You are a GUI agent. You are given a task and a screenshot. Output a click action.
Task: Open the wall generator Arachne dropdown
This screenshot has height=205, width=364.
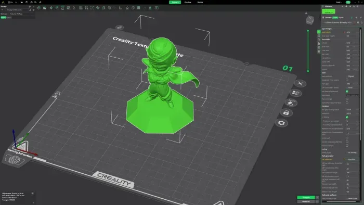[352, 160]
